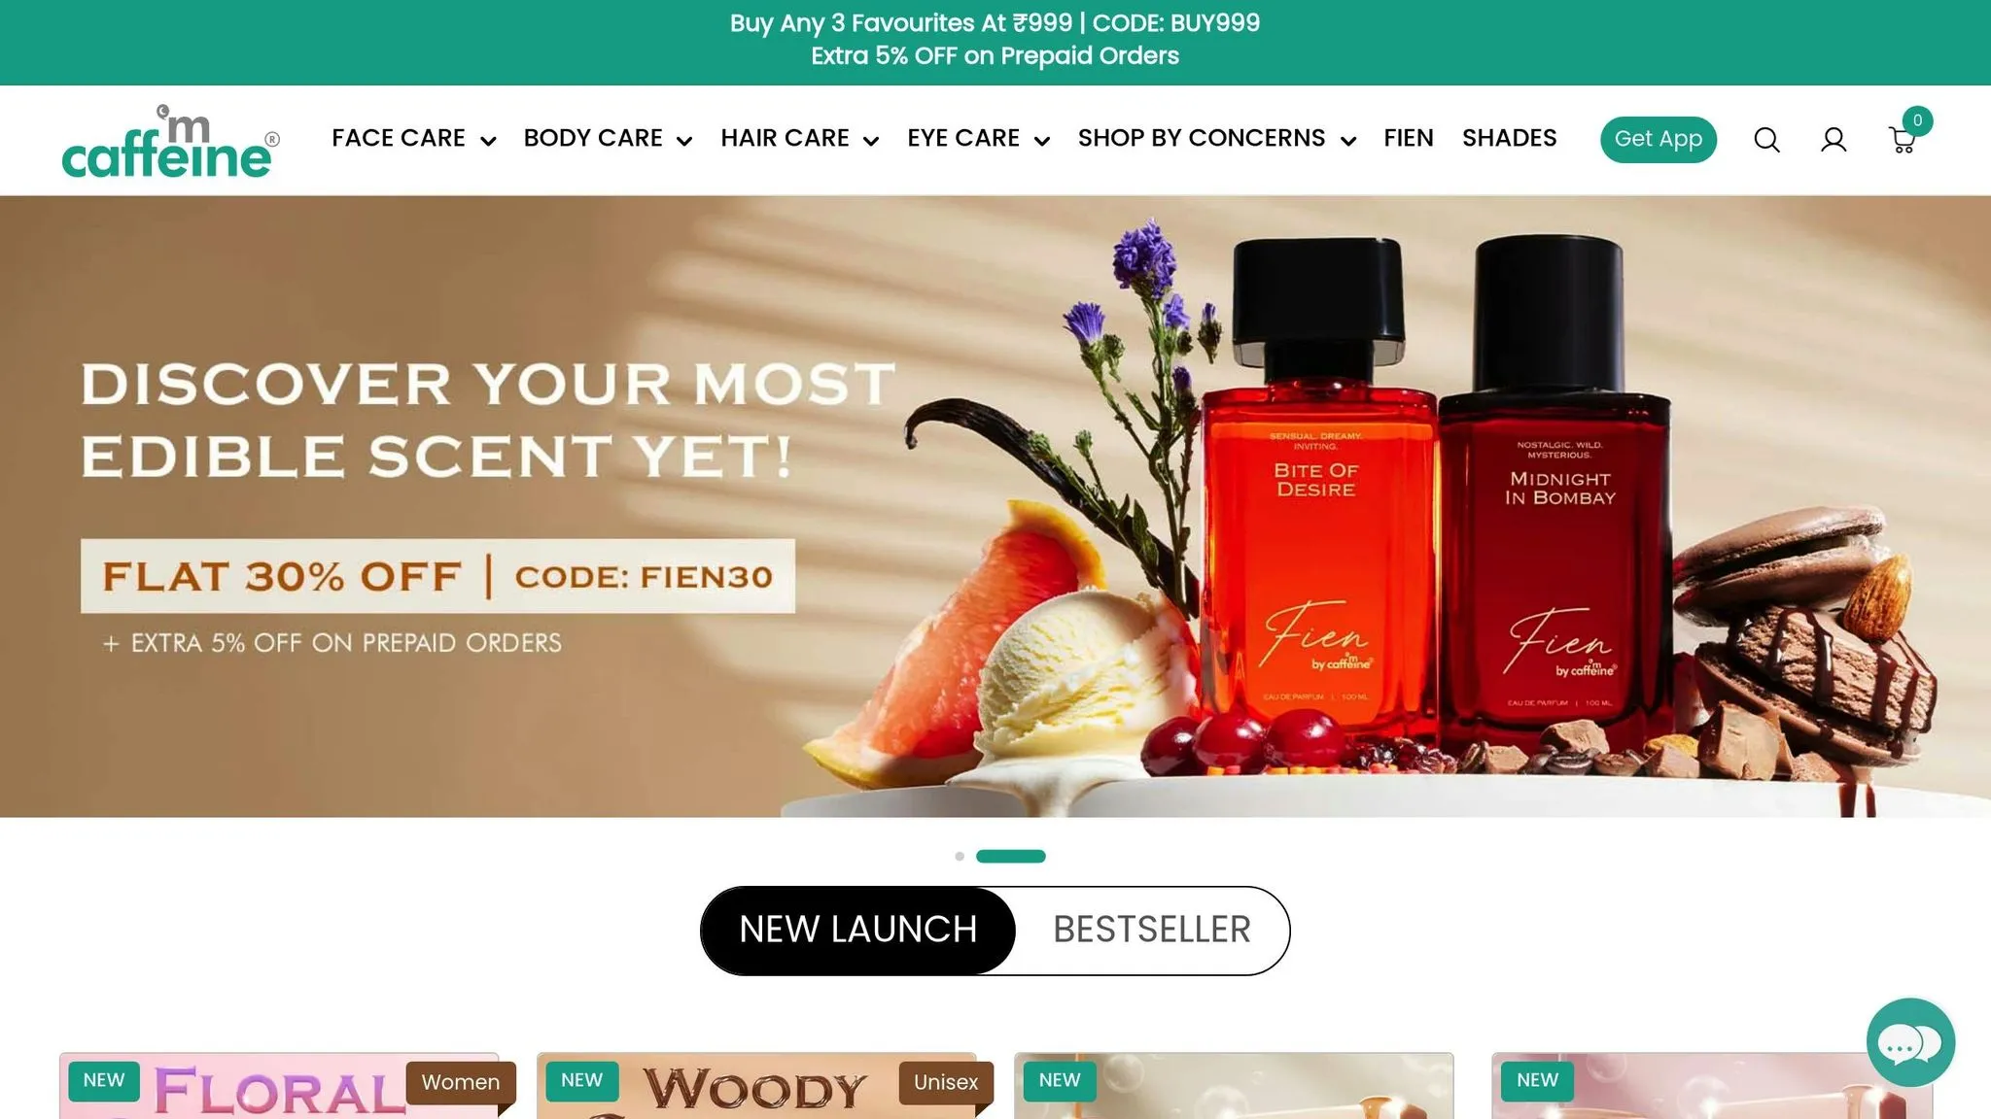Expand the FACE CARE dropdown
1991x1119 pixels.
(x=414, y=139)
